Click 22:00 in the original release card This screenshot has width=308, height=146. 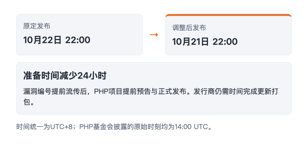[78, 40]
